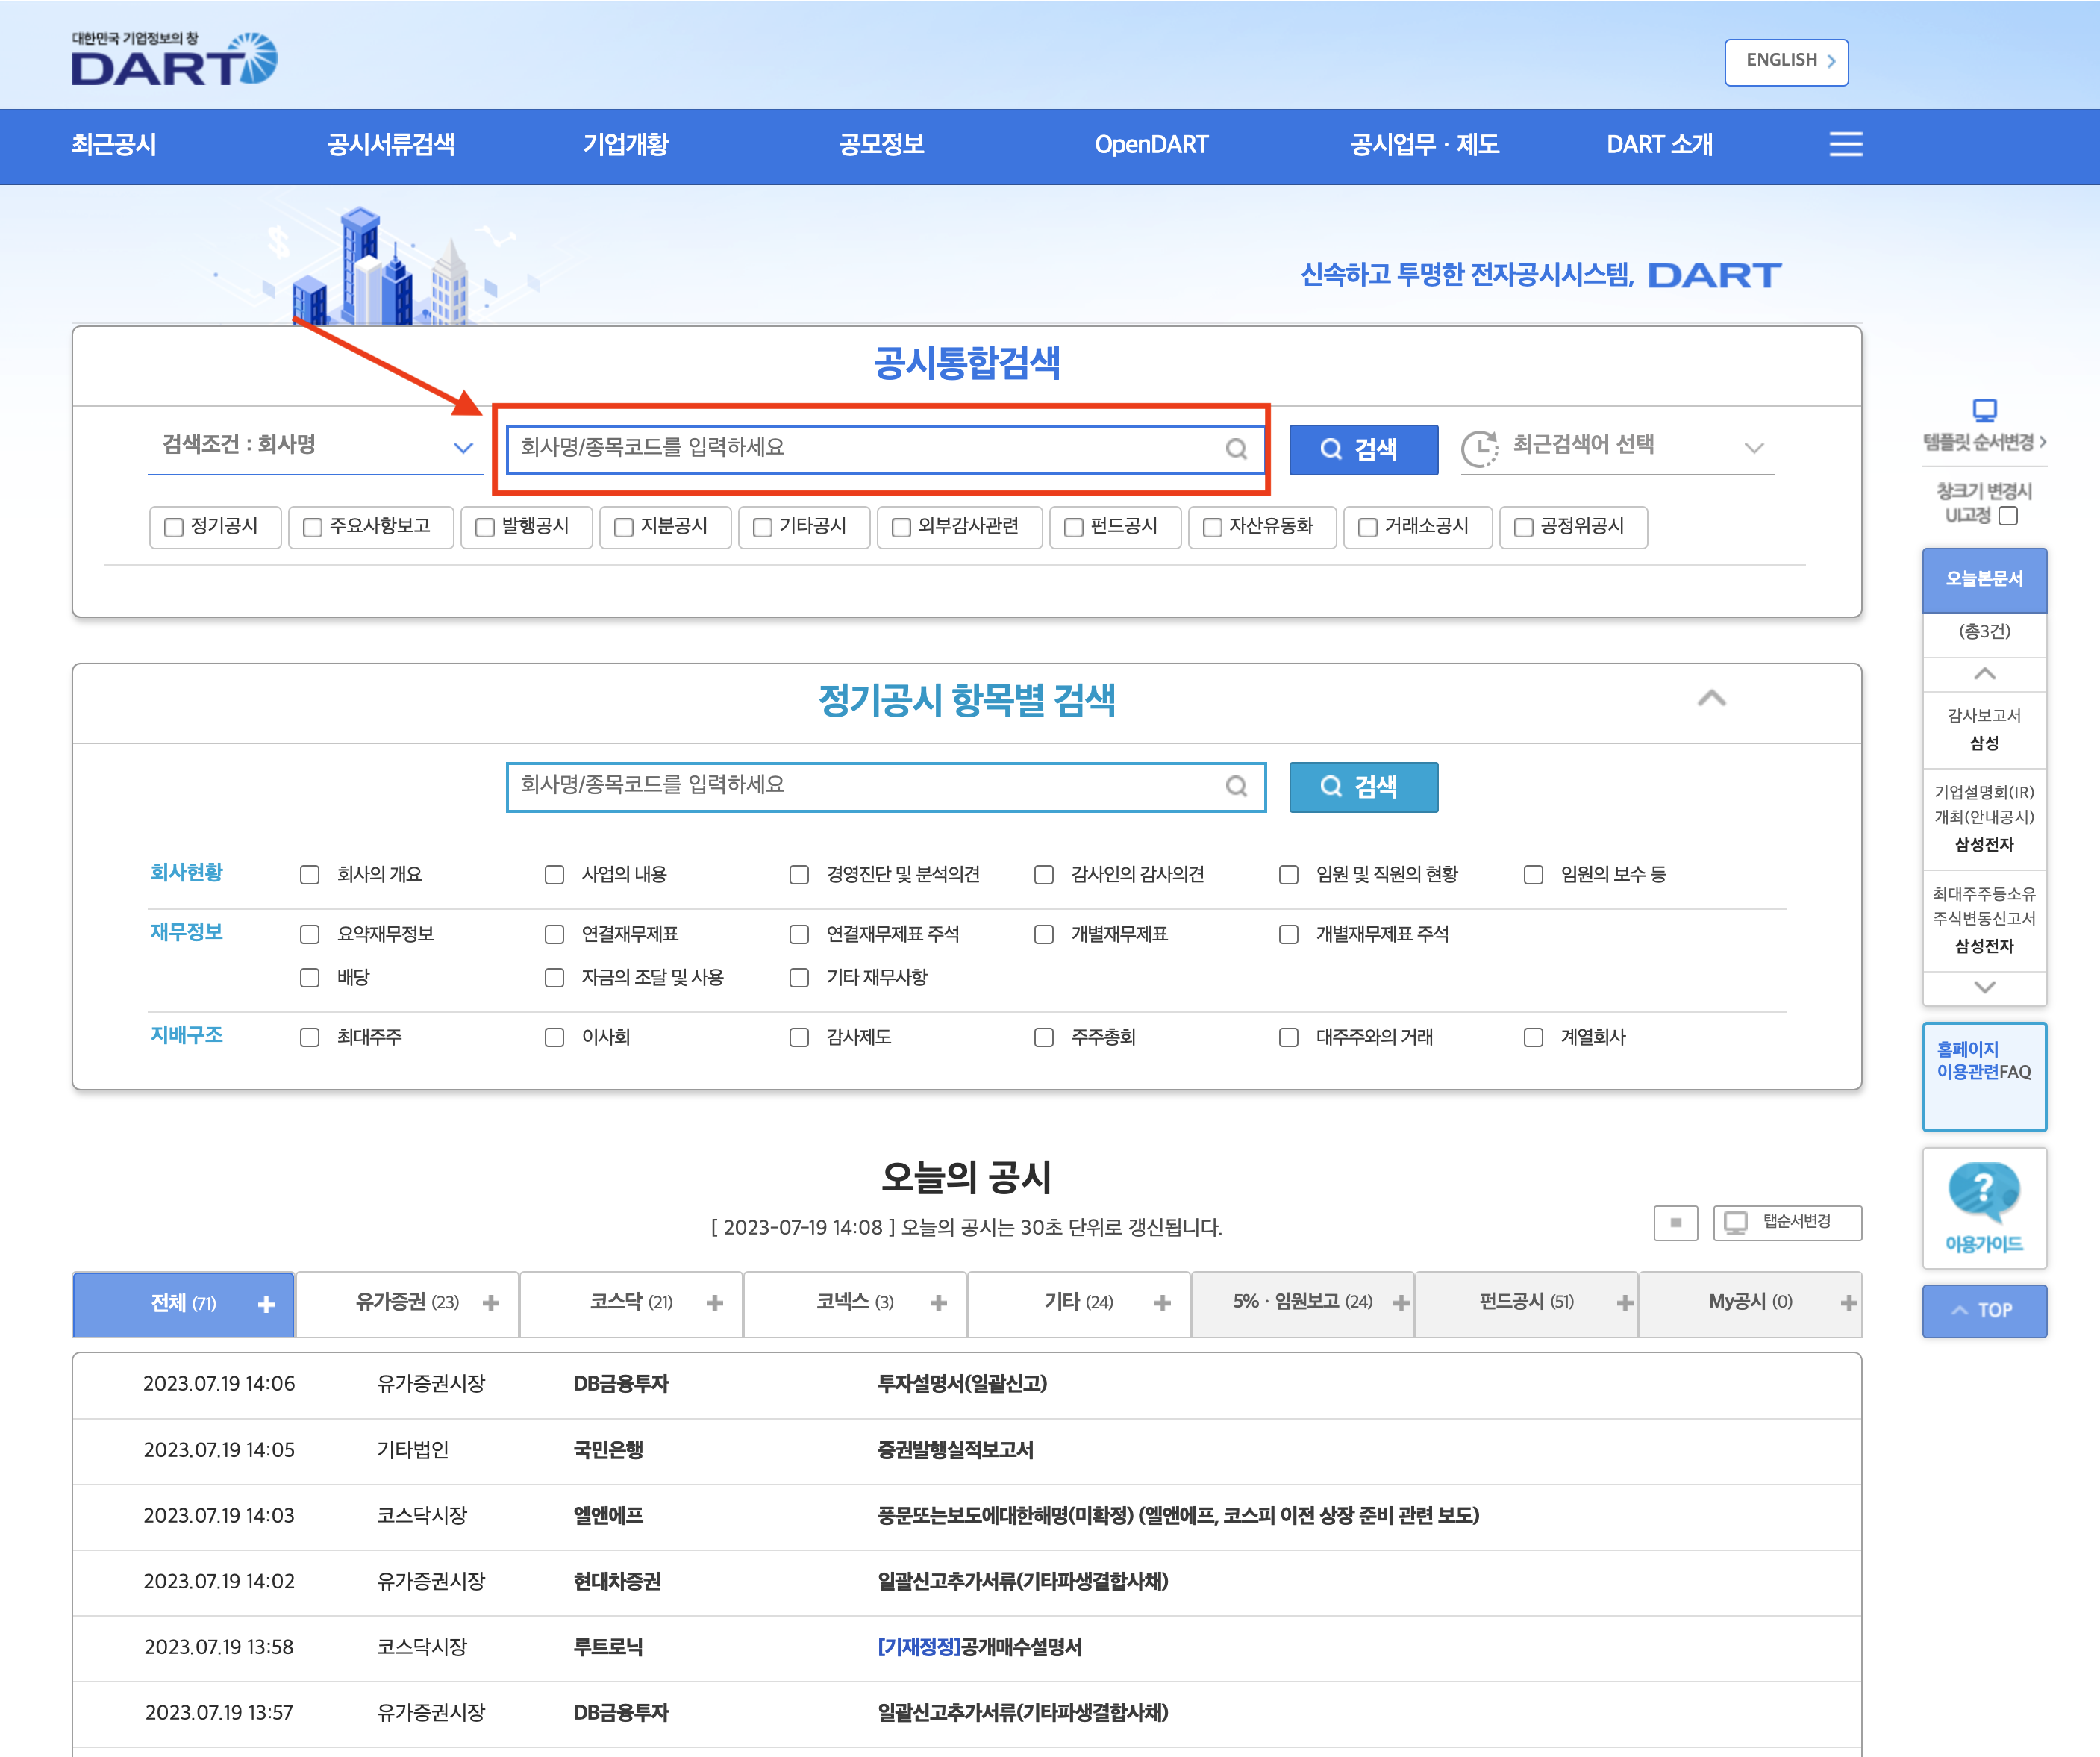
Task: Click the 검색 button in 공시통합검색
Action: point(1363,449)
